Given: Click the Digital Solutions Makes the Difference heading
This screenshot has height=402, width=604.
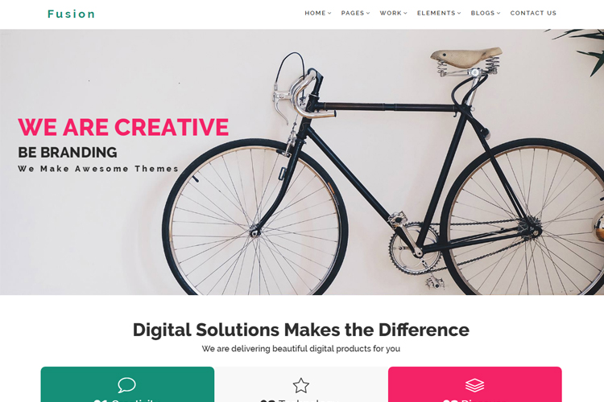Looking at the screenshot, I should (x=301, y=330).
